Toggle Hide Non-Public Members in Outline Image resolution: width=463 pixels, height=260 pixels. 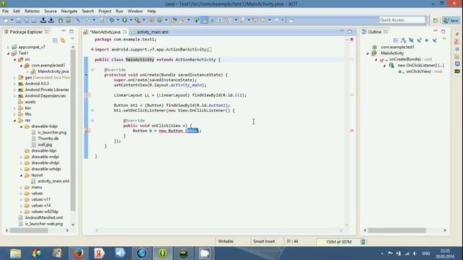point(426,40)
